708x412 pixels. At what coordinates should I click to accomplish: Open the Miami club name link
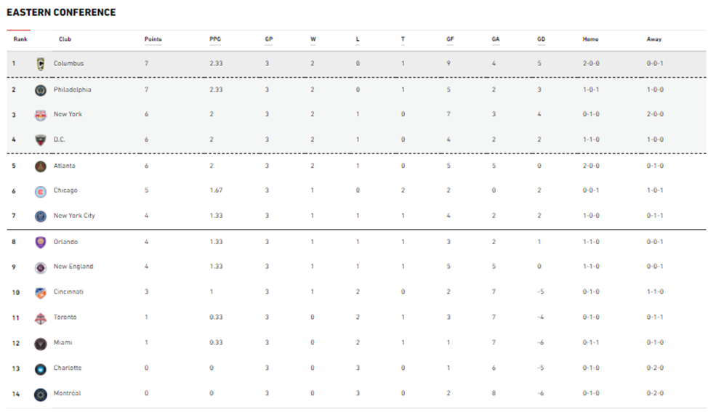coord(63,342)
